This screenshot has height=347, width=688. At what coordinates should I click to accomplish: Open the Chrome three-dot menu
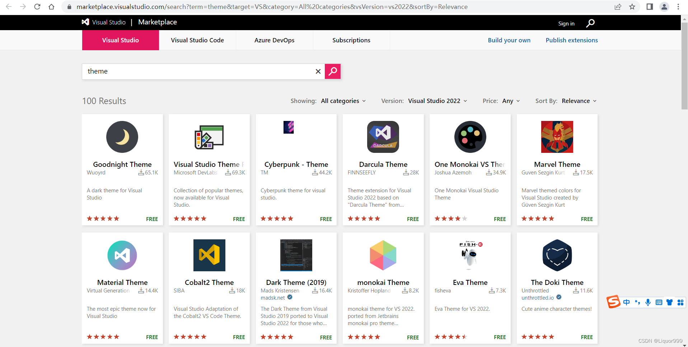pos(678,7)
